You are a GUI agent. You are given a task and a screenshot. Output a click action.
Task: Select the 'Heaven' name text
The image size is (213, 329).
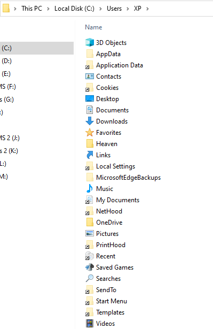107,144
